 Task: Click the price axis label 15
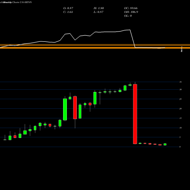pos(180,118)
